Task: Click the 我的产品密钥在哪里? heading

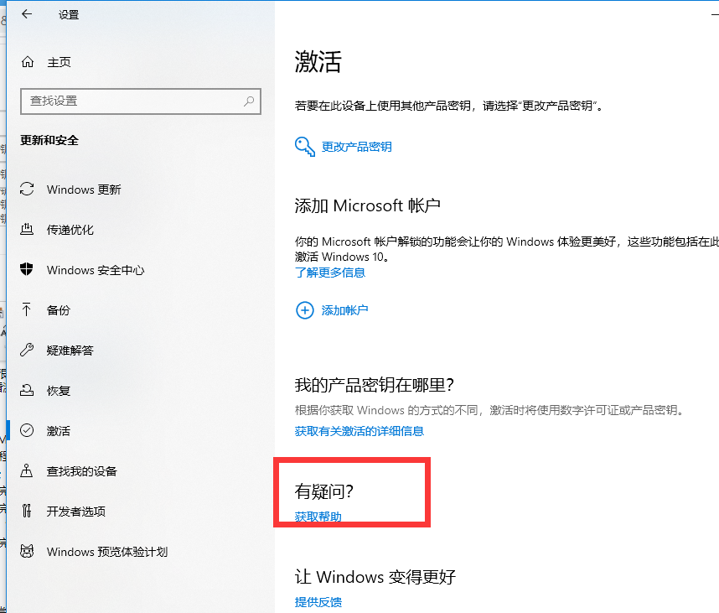Action: click(375, 385)
